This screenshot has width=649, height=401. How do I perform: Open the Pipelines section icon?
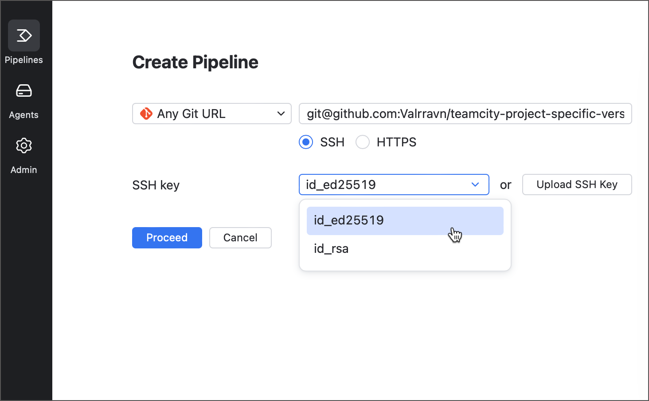click(x=23, y=35)
